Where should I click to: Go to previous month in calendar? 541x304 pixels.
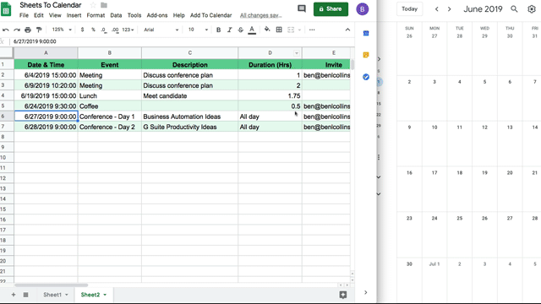tap(436, 9)
